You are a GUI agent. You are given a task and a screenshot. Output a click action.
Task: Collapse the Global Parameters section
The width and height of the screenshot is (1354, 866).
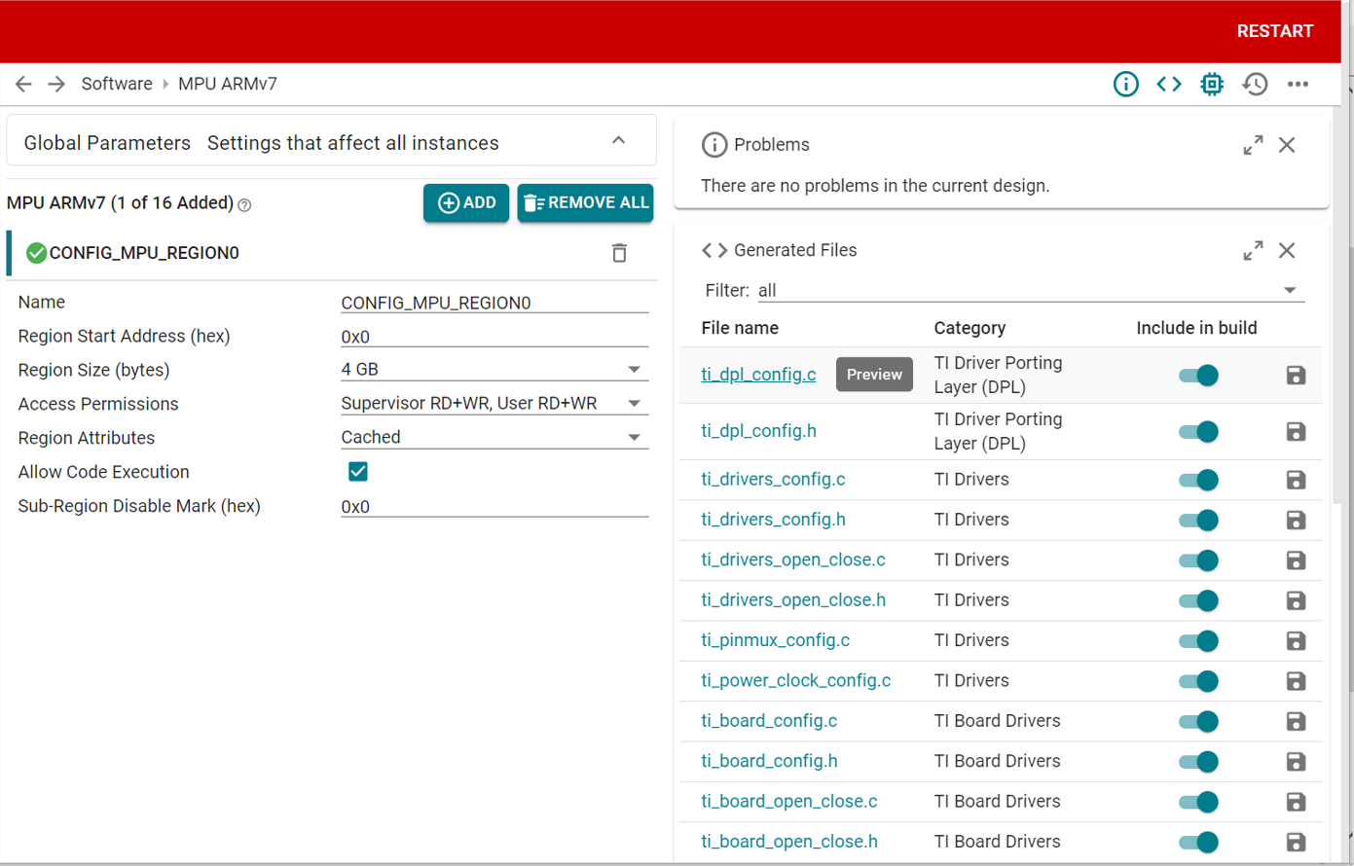pyautogui.click(x=618, y=142)
